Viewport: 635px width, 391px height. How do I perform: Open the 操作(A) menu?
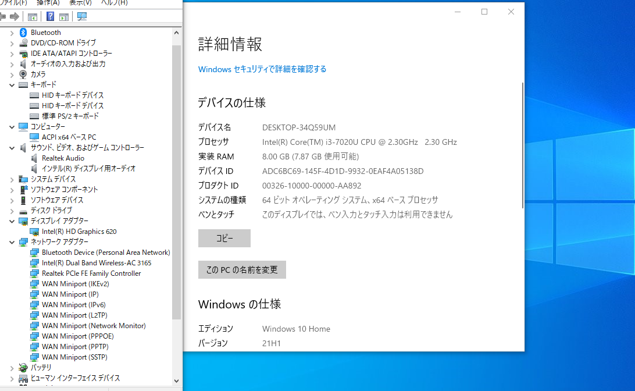point(48,3)
